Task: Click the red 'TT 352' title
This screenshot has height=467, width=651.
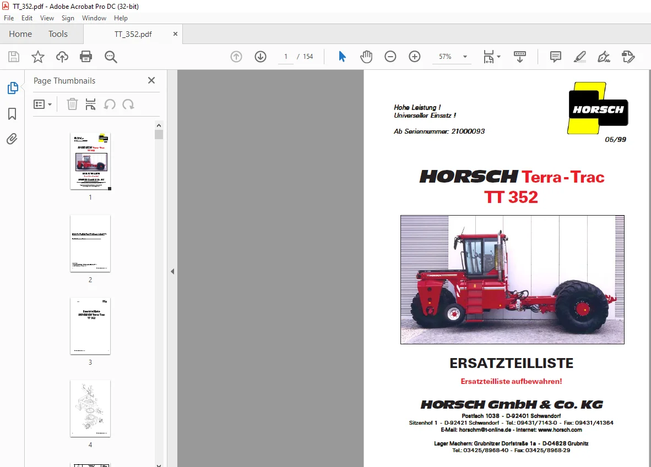Action: [x=511, y=197]
